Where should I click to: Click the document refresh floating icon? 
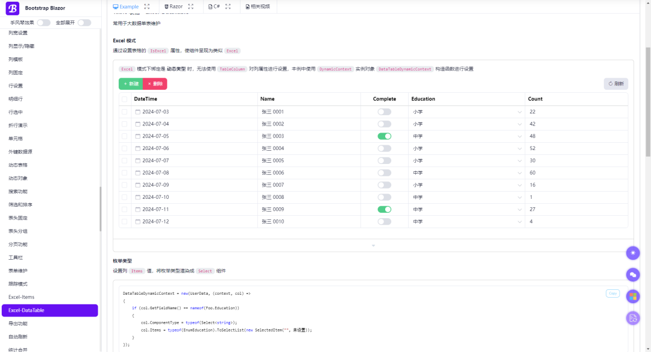[632, 318]
